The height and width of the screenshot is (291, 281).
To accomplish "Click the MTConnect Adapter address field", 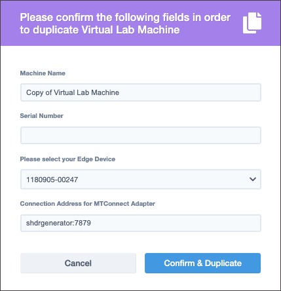I will pyautogui.click(x=141, y=223).
